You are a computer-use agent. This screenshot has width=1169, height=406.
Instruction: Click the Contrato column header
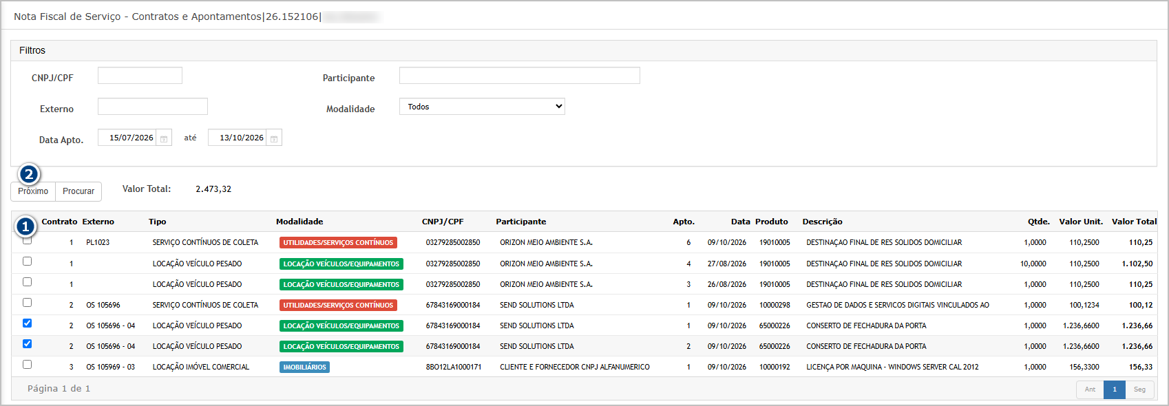(59, 222)
